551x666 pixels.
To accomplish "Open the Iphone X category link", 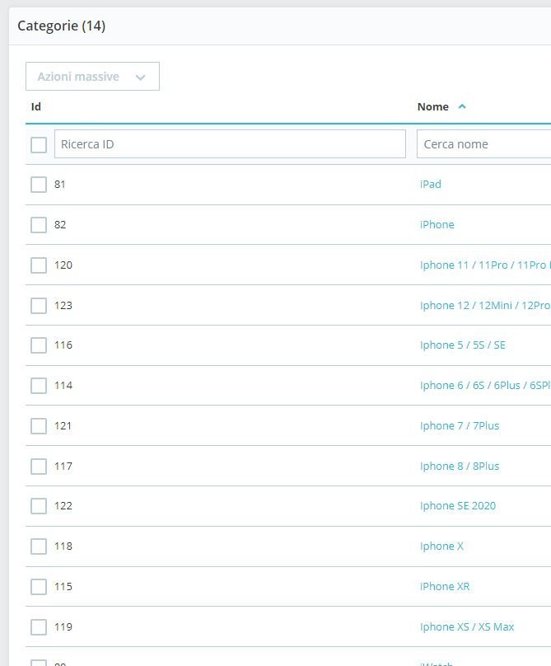I will (441, 546).
